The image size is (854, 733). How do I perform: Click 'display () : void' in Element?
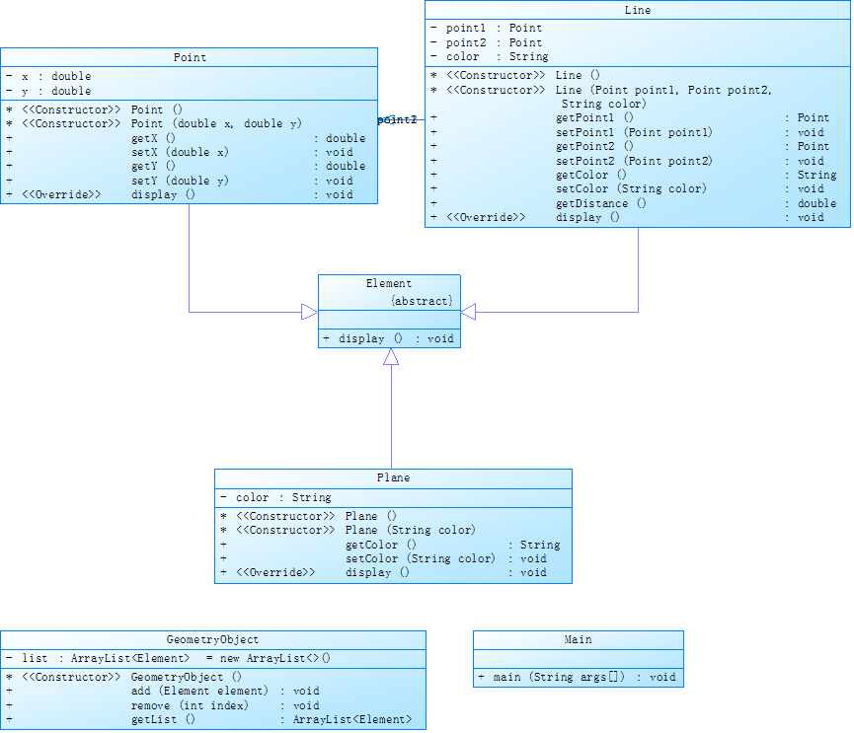coord(388,339)
